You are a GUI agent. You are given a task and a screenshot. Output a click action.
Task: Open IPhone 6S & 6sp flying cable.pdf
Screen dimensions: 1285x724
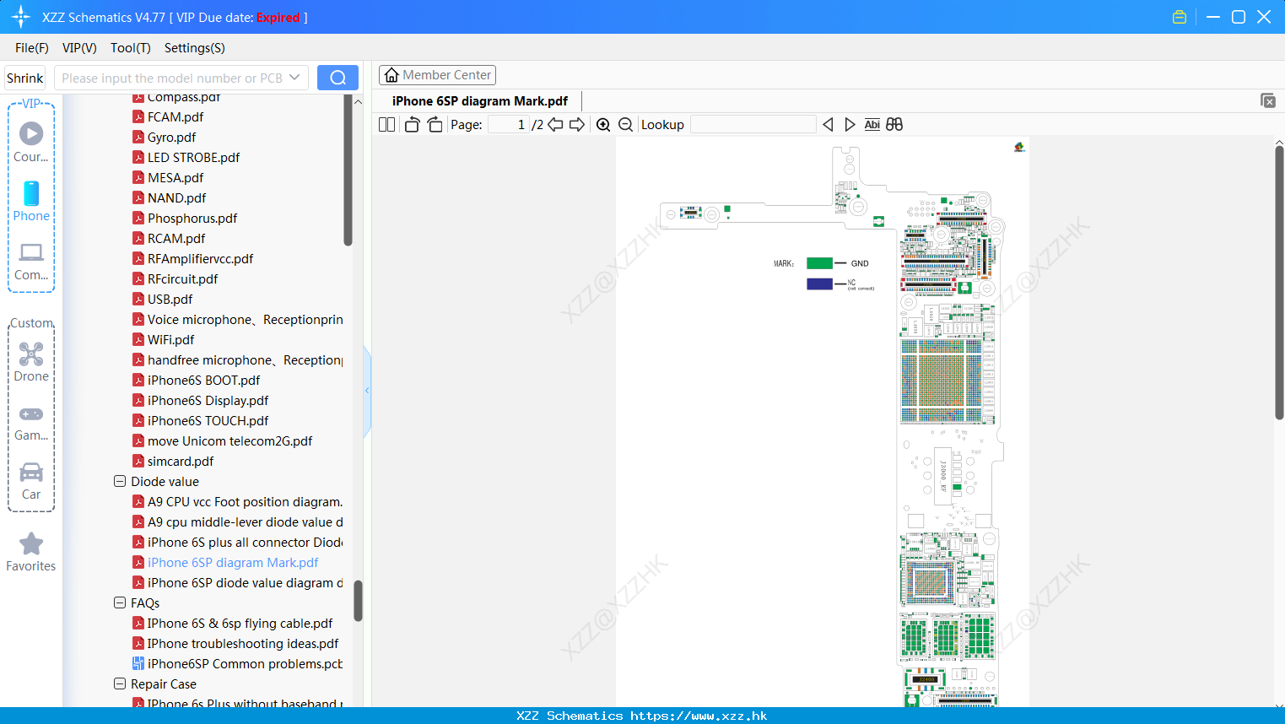pos(240,624)
